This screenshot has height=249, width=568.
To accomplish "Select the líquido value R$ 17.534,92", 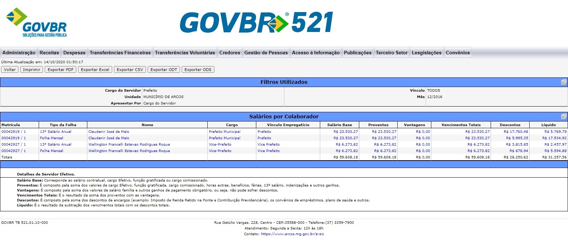I will (555, 138).
